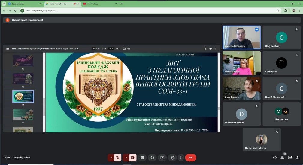
Task: Expand video settings arrow beside camera
Action: pyautogui.click(x=126, y=158)
